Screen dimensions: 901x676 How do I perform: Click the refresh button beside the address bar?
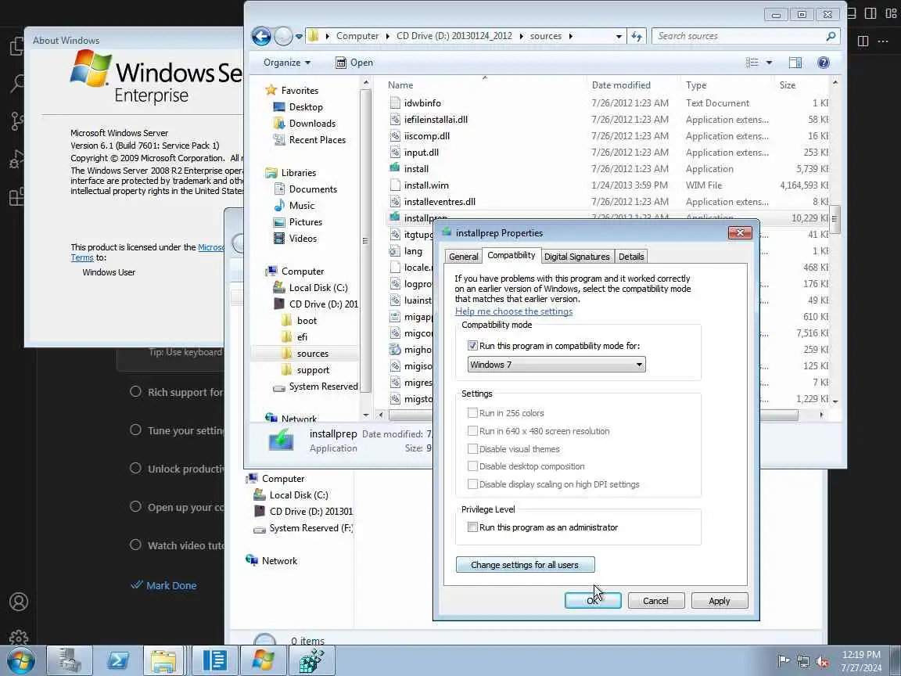pyautogui.click(x=637, y=36)
